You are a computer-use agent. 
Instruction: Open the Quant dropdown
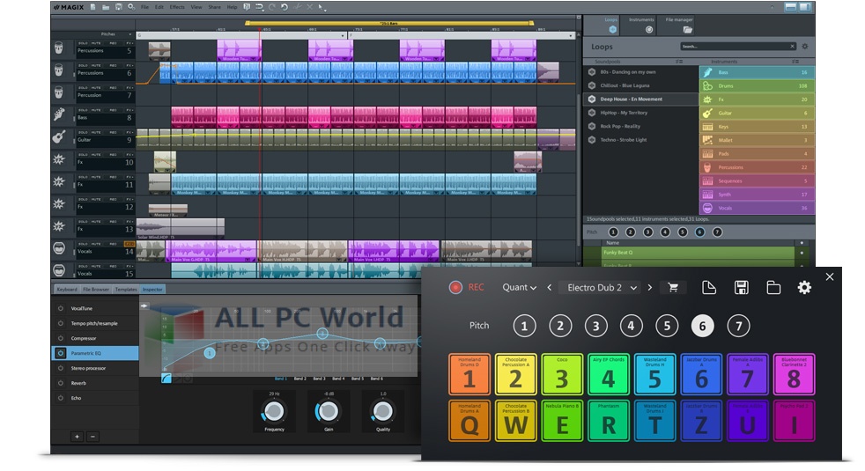pos(519,287)
